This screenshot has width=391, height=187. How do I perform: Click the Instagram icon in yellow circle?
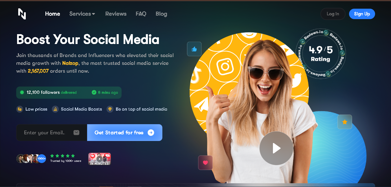(x=225, y=66)
